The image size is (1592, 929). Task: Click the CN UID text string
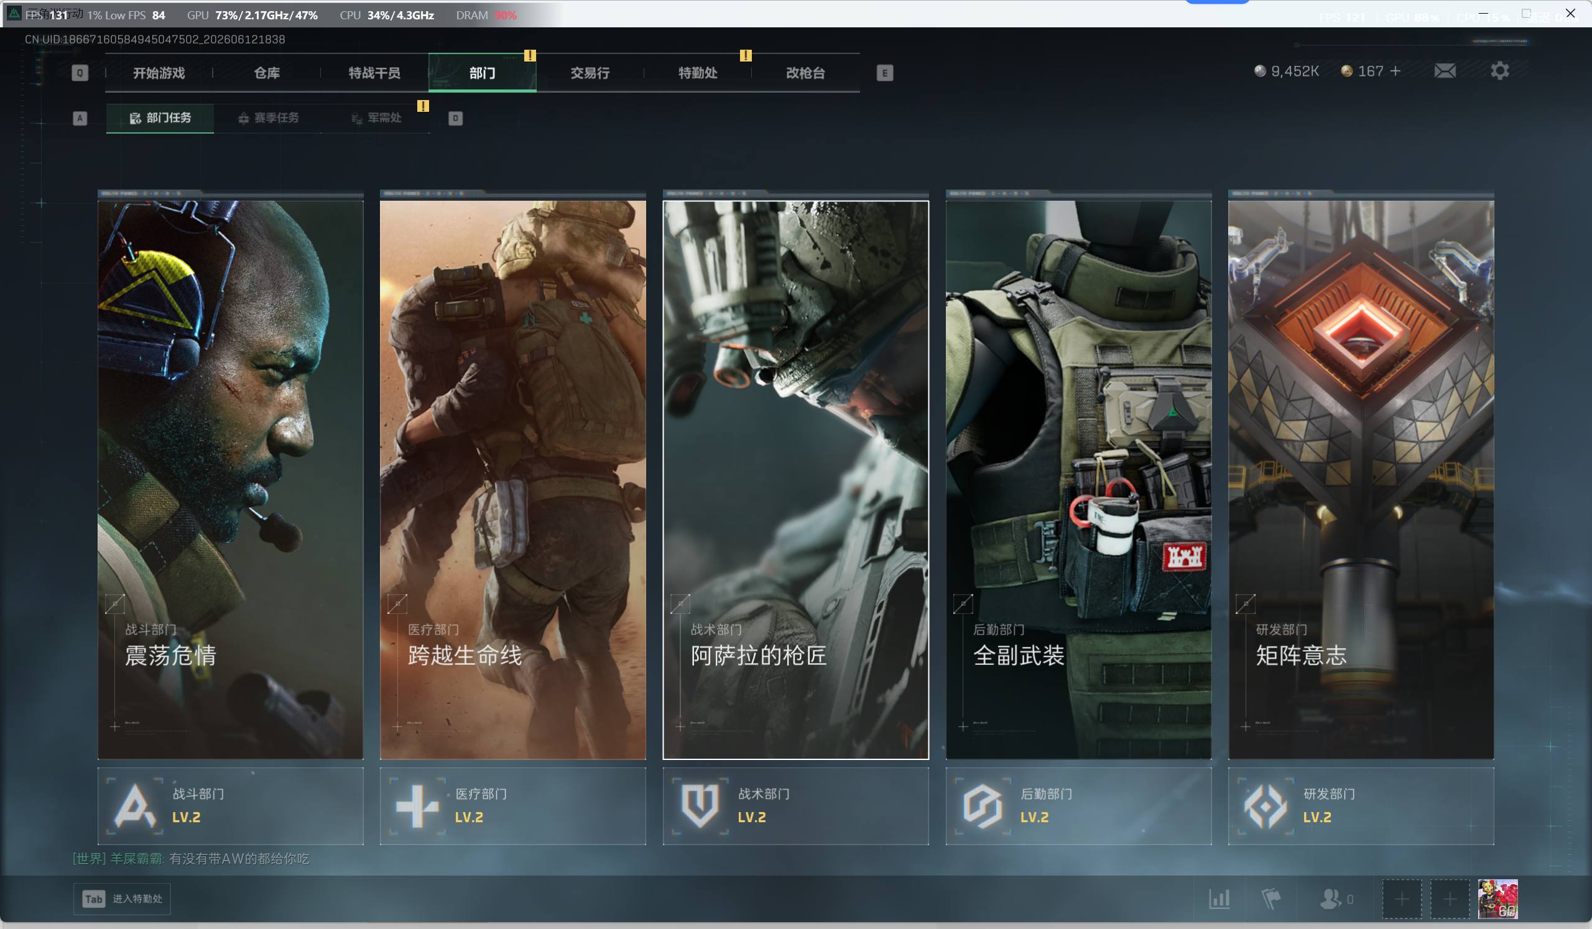tap(155, 39)
